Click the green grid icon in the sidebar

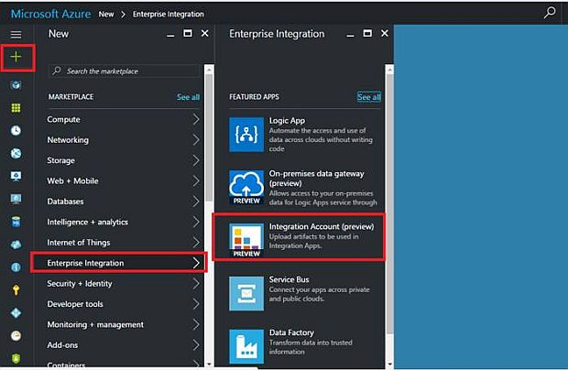click(16, 107)
